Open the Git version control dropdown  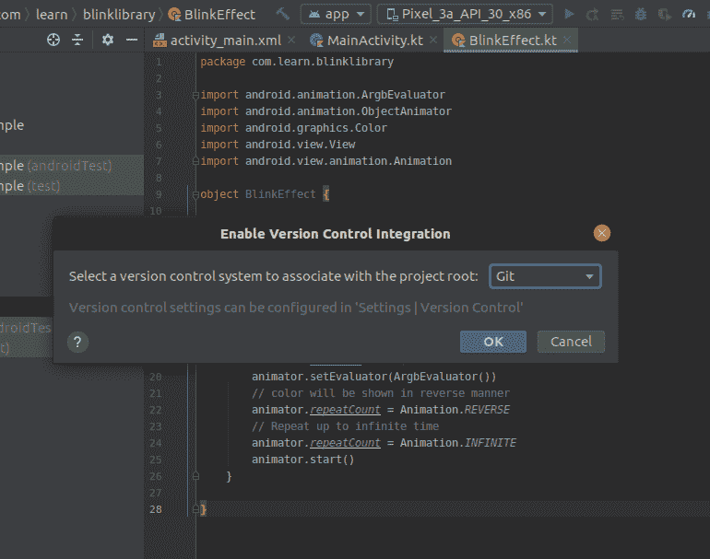544,276
